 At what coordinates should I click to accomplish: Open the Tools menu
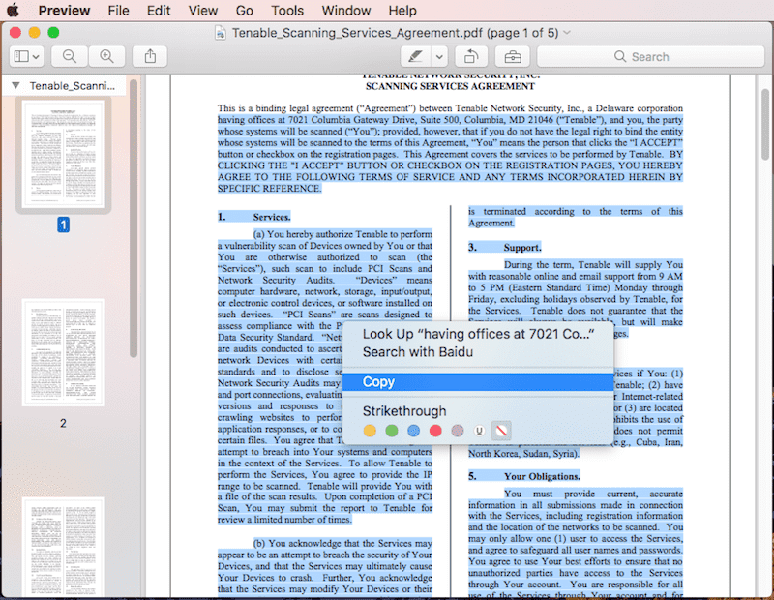(287, 11)
